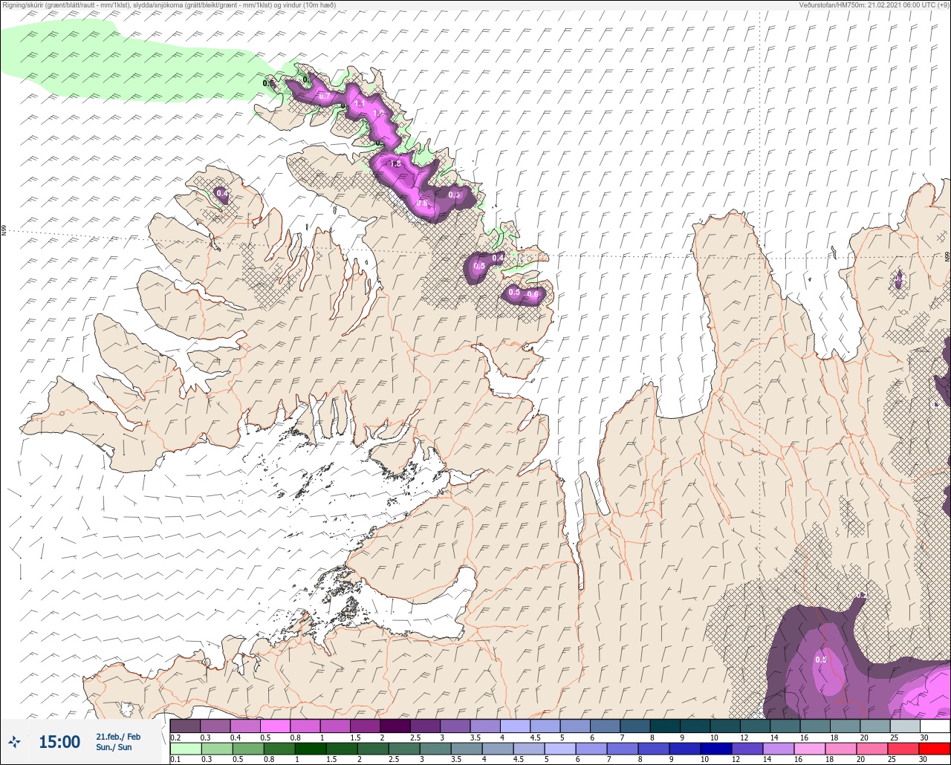
Task: Click the Veðurstofan logo icon beside 15:00
Action: click(x=15, y=741)
